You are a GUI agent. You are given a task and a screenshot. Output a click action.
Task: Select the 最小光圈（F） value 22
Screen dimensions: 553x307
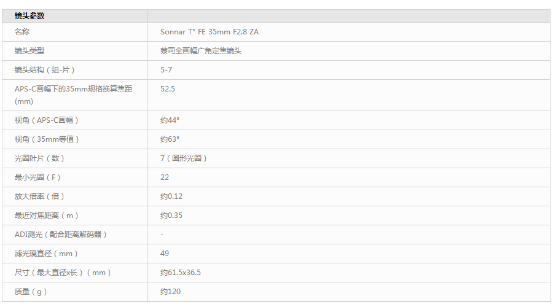[165, 177]
